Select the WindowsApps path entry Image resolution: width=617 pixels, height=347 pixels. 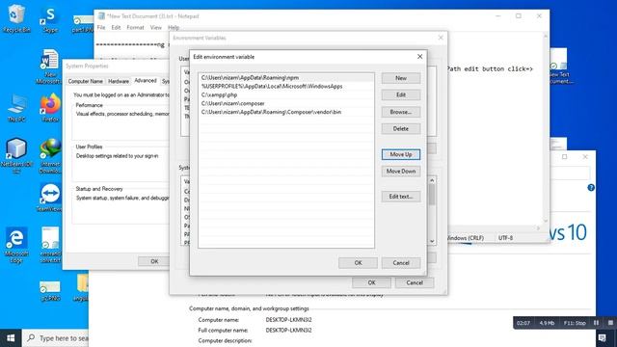click(x=286, y=86)
